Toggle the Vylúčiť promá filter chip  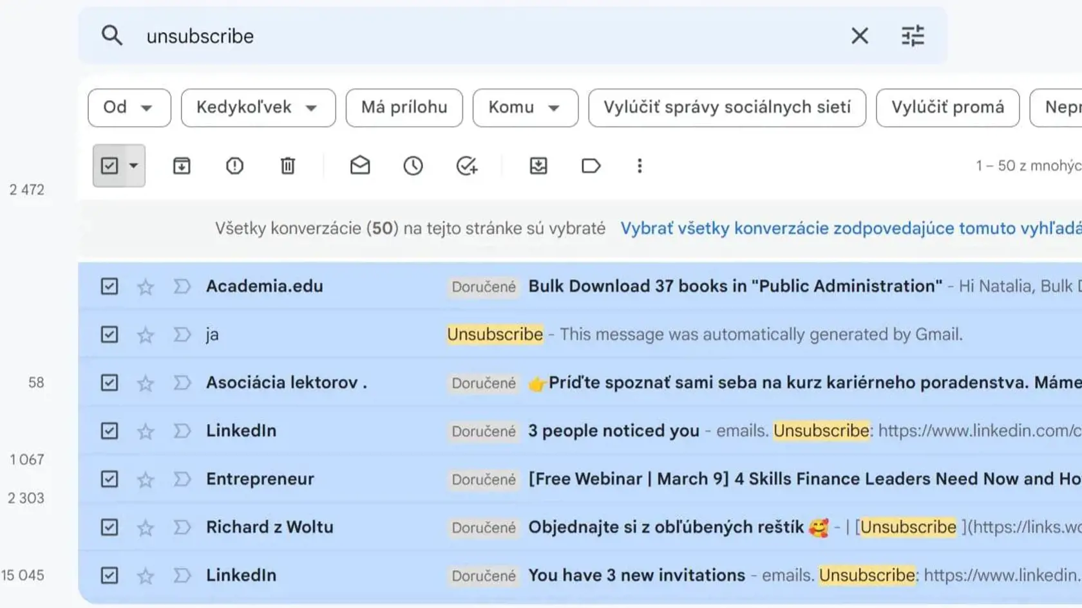click(947, 107)
